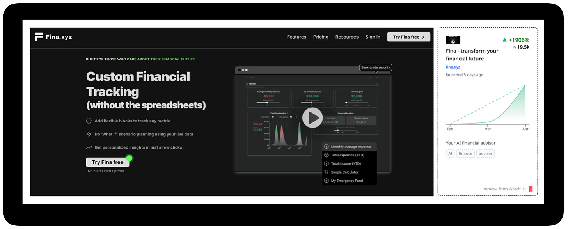Adjust My emergency fund slider
This screenshot has width=568, height=229.
[312, 103]
